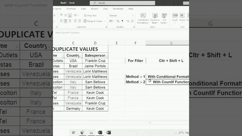Open Conditional Formatting menu
This screenshot has width=242, height=136.
(143, 19)
